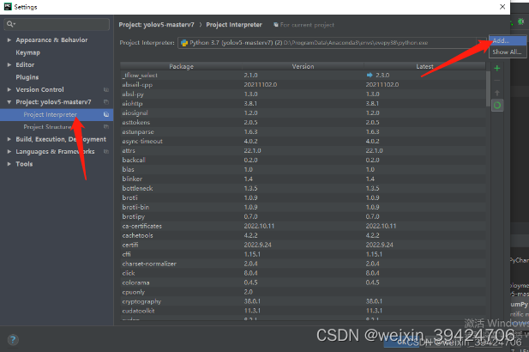Image resolution: width=529 pixels, height=352 pixels.
Task: Click the upgrade arrow icon next to 2.3.0
Action: 370,75
